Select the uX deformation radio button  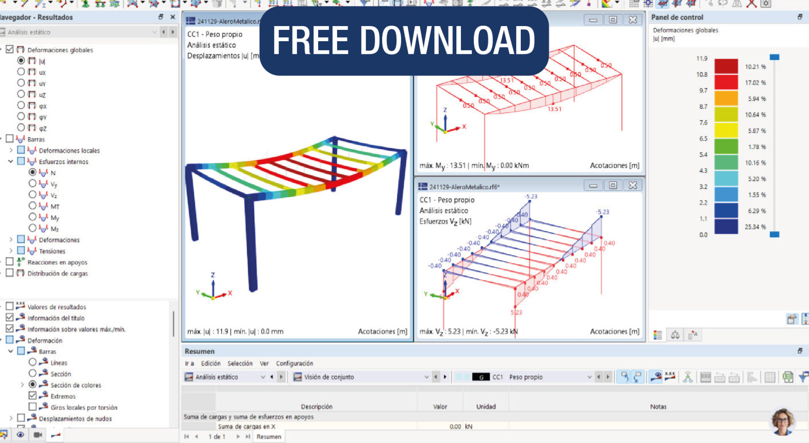pyautogui.click(x=21, y=72)
